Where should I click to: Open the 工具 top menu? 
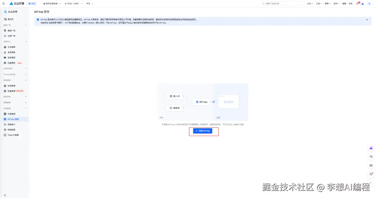pos(319,3)
